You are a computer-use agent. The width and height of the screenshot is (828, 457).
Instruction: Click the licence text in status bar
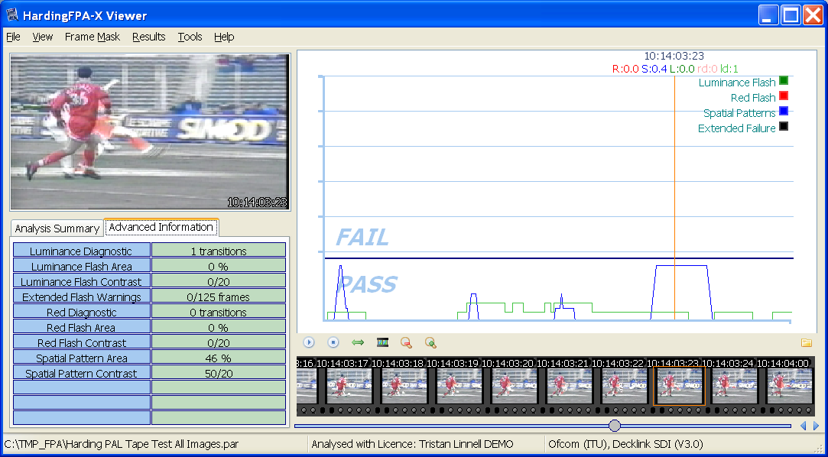pos(412,444)
